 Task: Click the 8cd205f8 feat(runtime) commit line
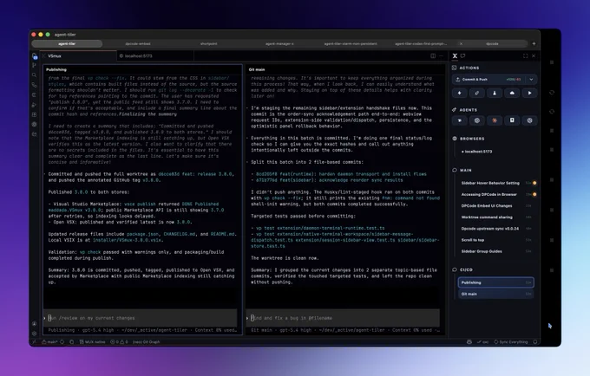pos(341,174)
